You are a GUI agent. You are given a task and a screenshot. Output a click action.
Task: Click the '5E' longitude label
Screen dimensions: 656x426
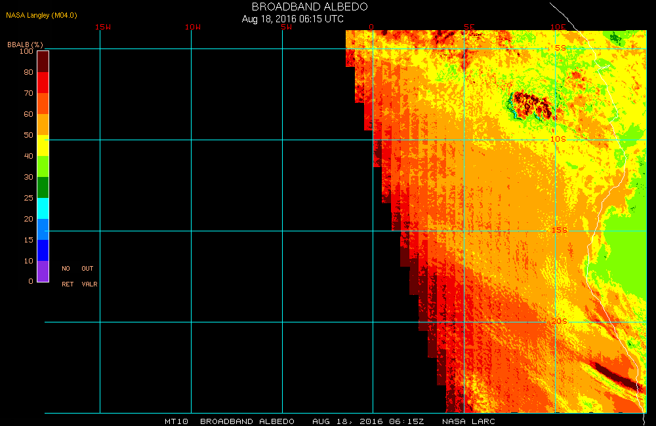[469, 27]
